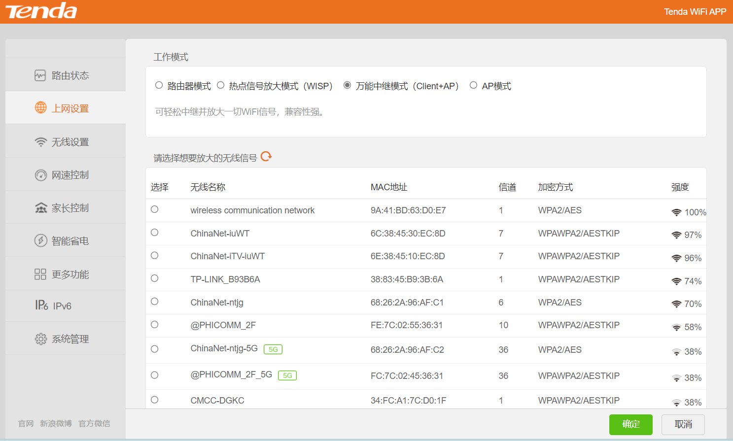
Task: Click signal icon of @PHICOMM_2F 58% row
Action: coord(676,327)
